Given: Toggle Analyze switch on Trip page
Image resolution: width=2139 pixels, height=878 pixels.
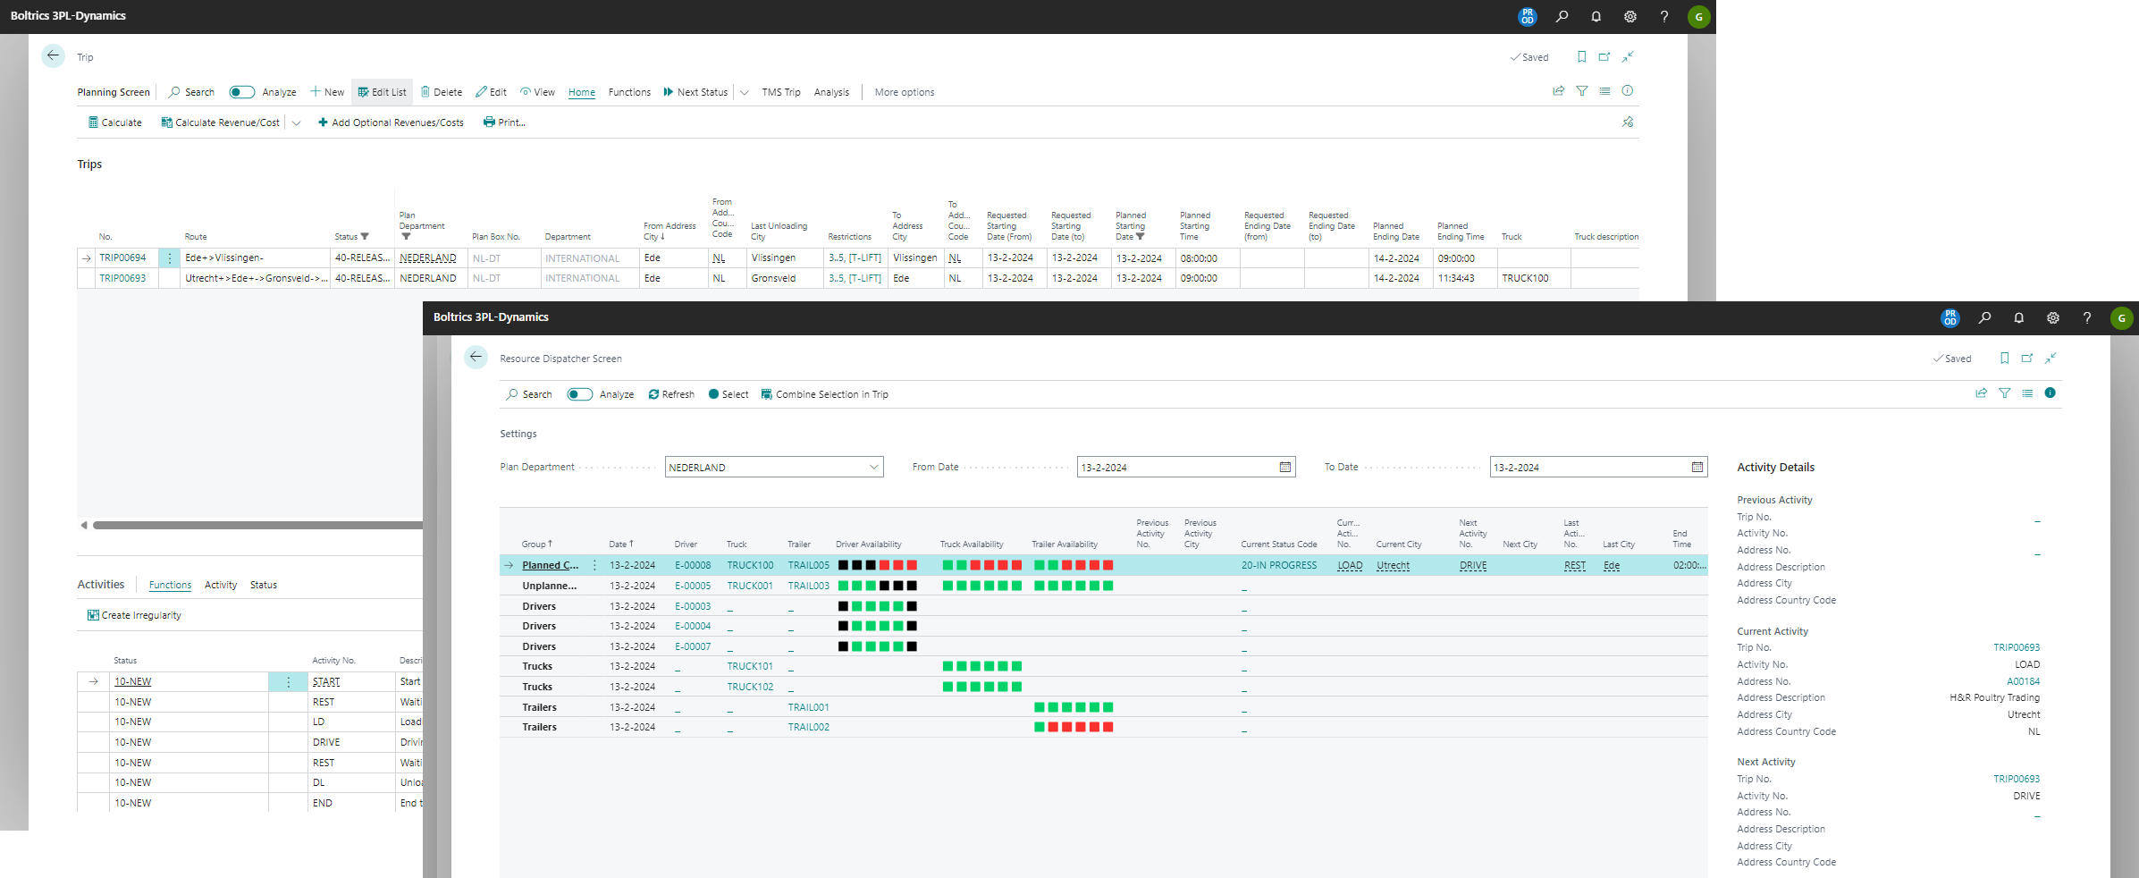Looking at the screenshot, I should coord(241,92).
